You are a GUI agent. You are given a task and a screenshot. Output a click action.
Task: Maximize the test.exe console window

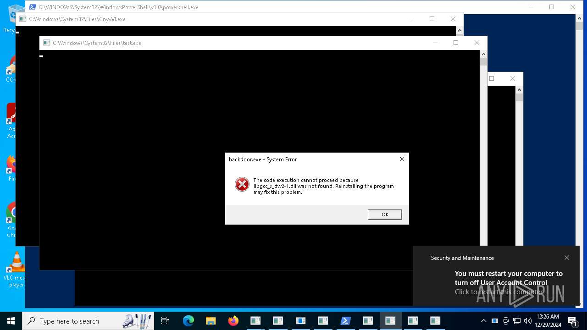coord(456,43)
